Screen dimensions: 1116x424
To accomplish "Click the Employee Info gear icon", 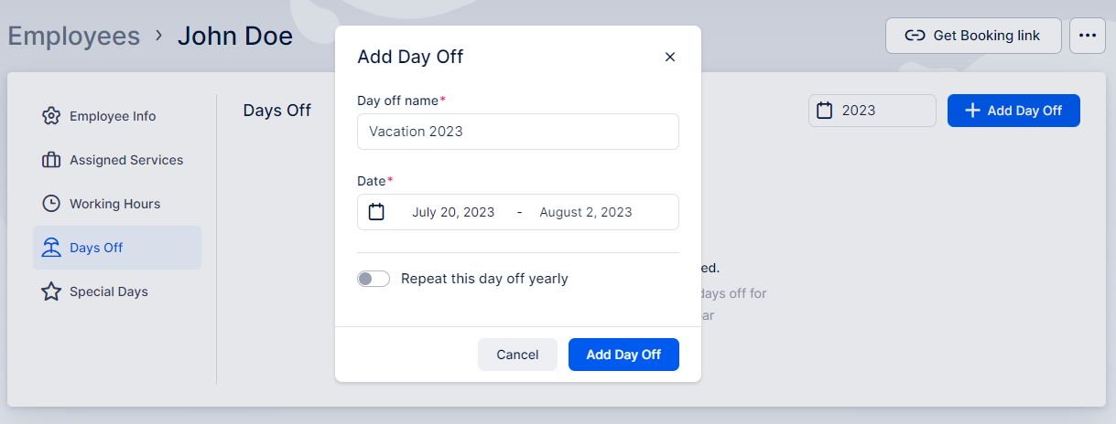I will coord(51,116).
